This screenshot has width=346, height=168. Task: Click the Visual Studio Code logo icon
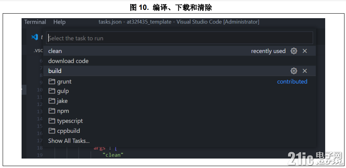(35, 37)
